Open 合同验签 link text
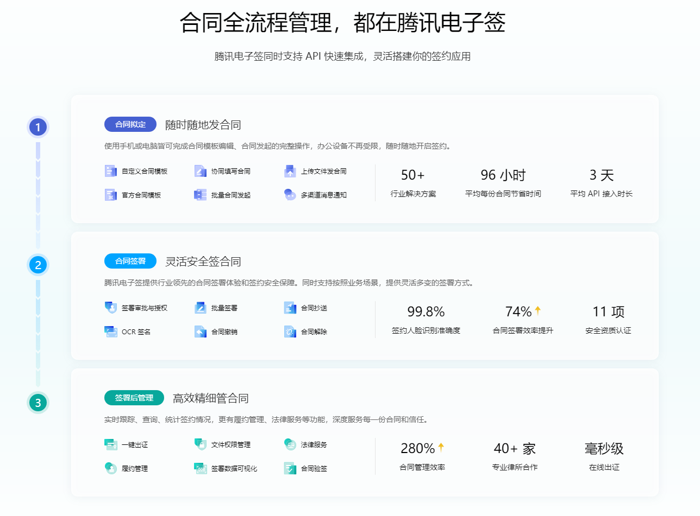The height and width of the screenshot is (516, 700). coord(314,468)
